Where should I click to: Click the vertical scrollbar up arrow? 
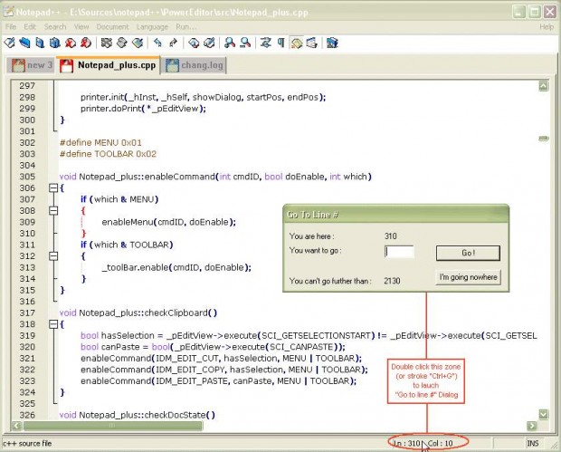click(544, 86)
